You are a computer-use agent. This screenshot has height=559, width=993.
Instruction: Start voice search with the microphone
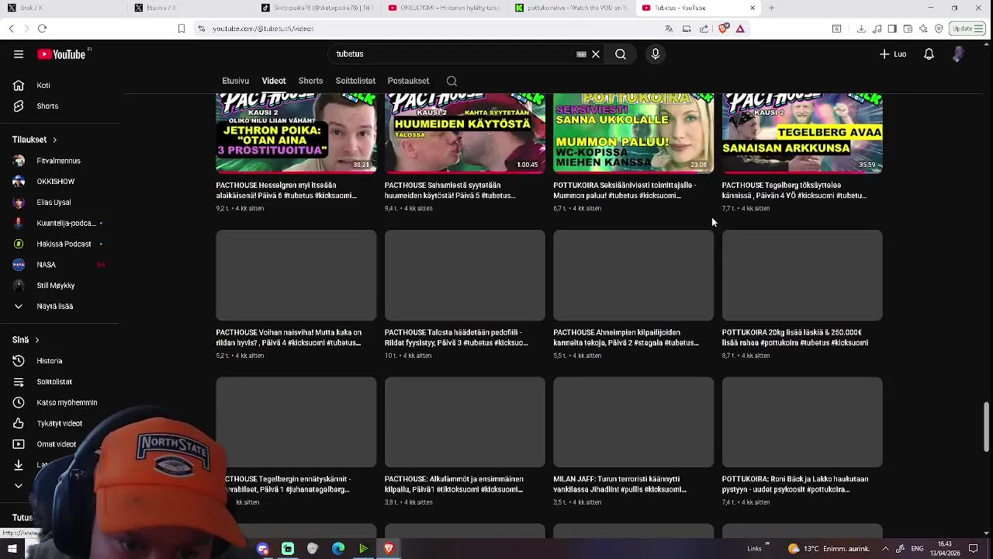point(656,54)
